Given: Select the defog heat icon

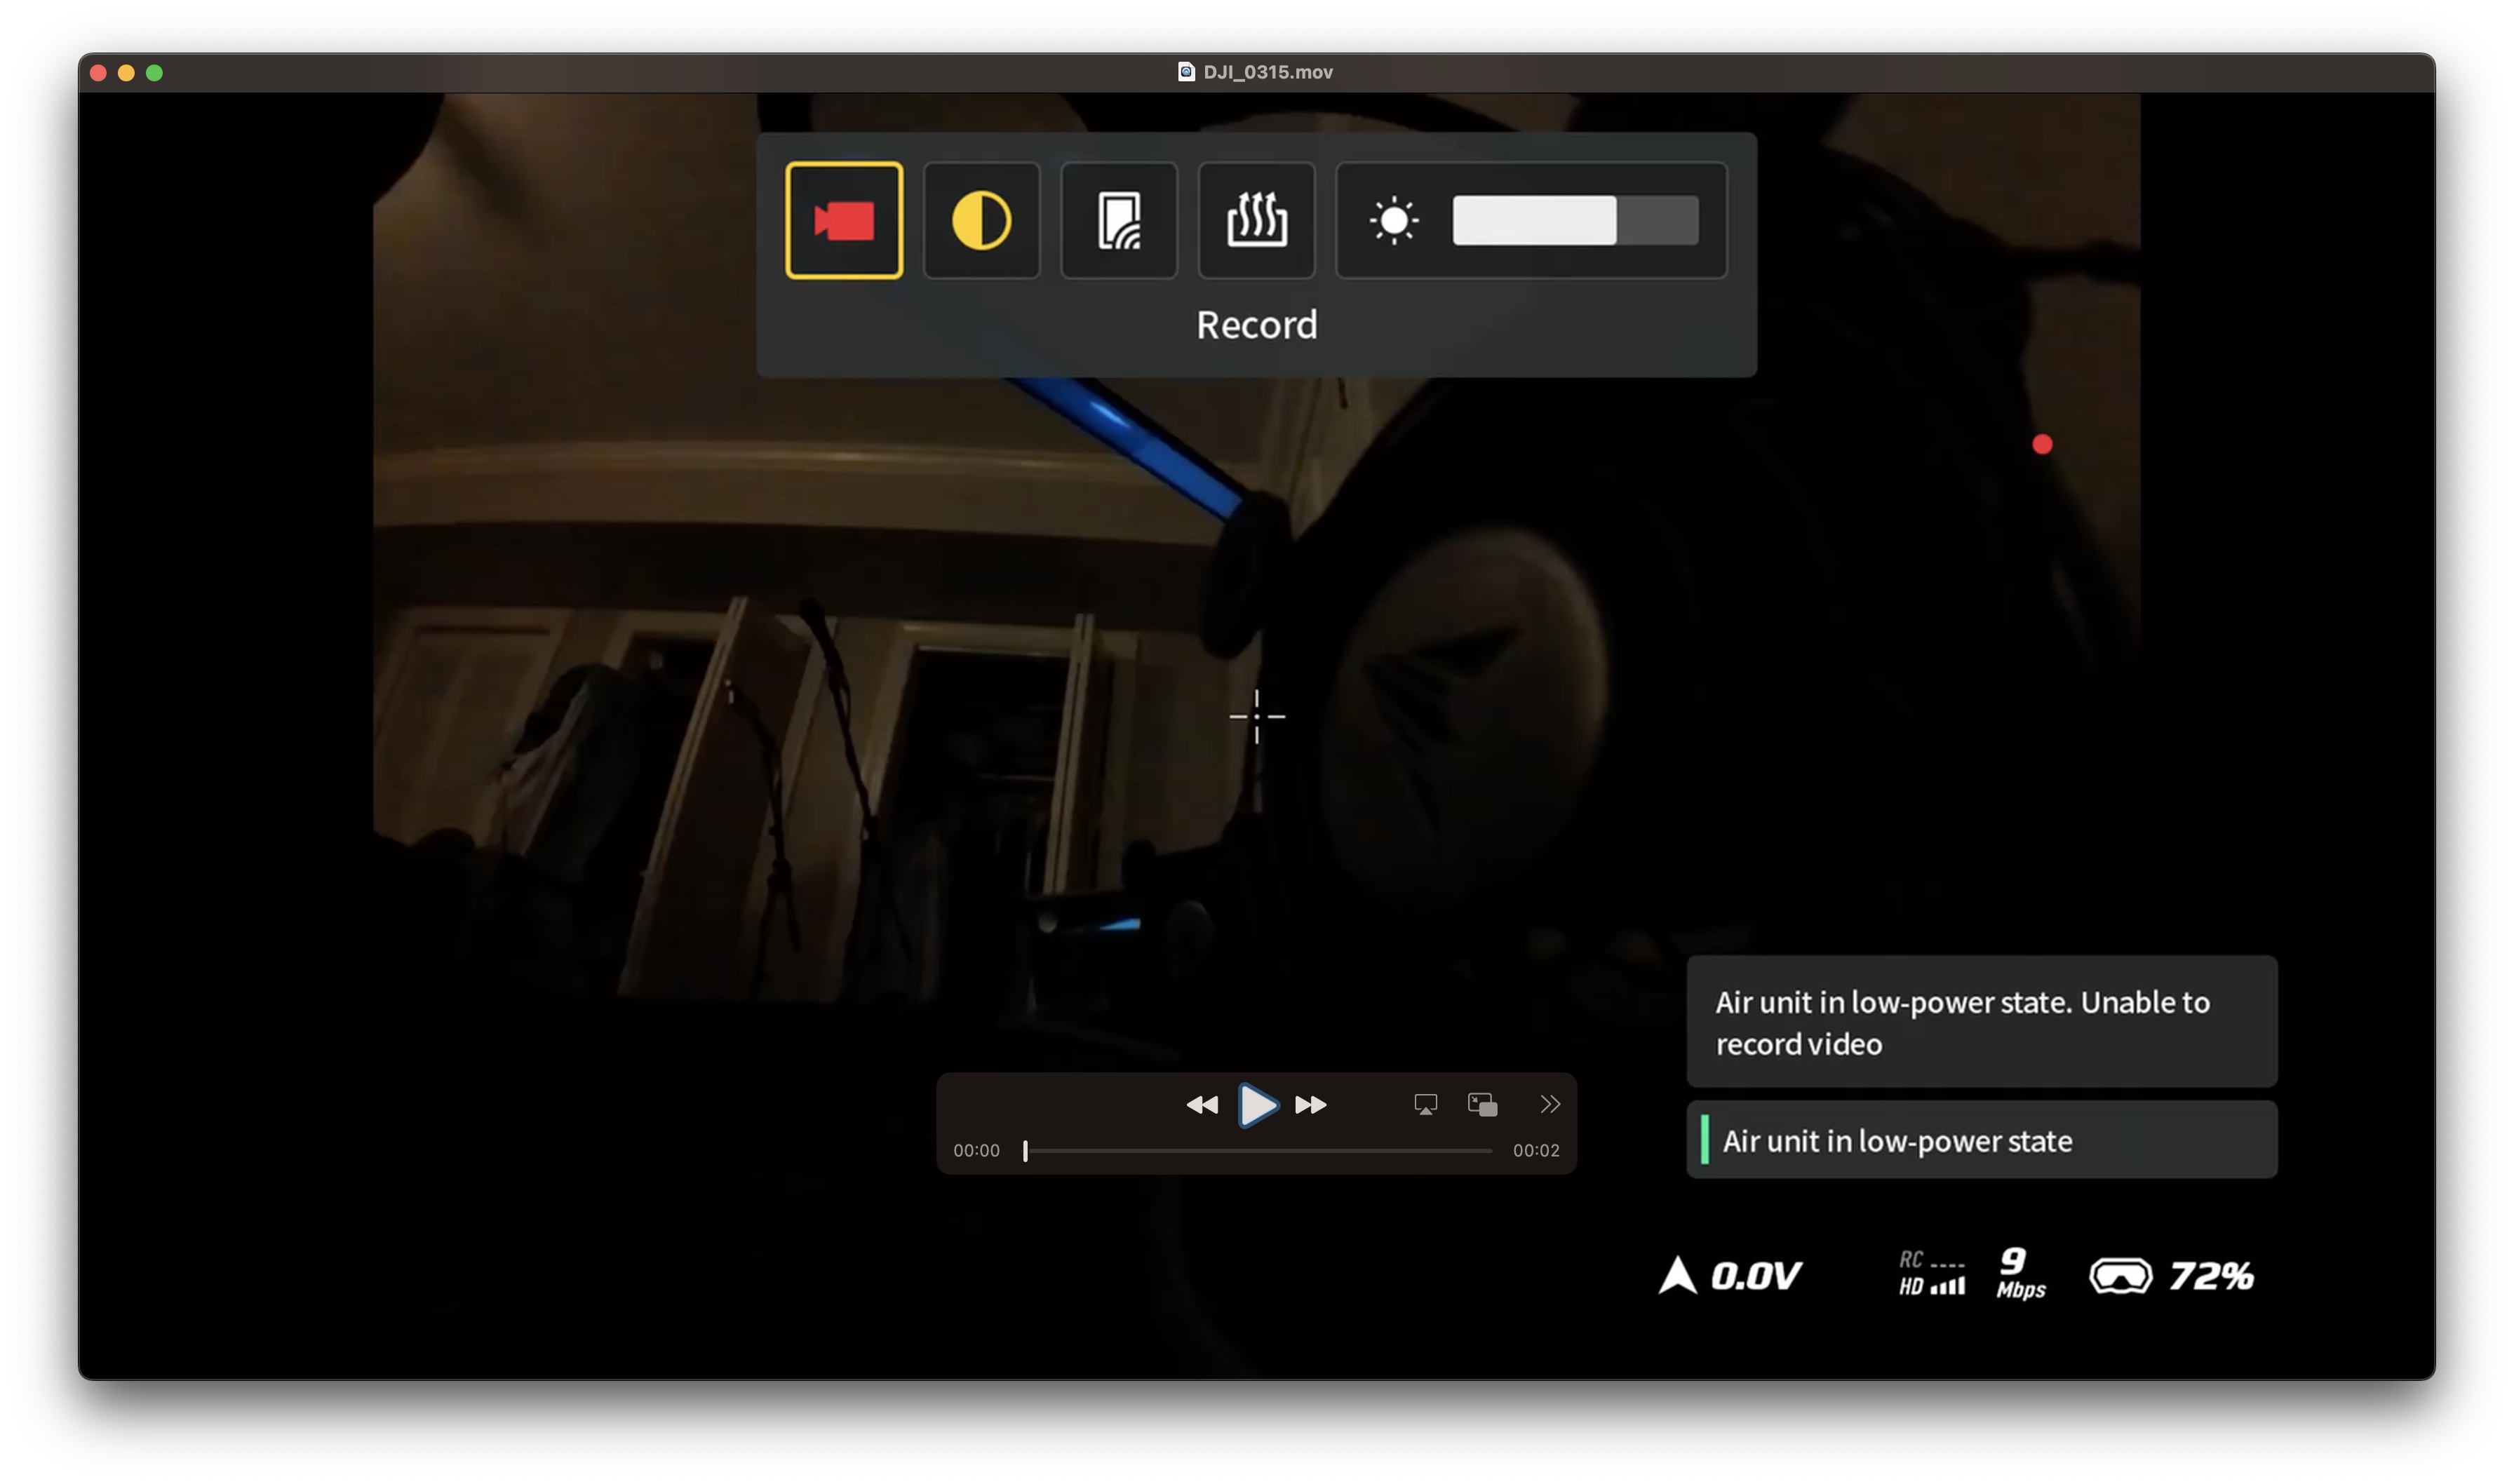Looking at the screenshot, I should pyautogui.click(x=1256, y=220).
